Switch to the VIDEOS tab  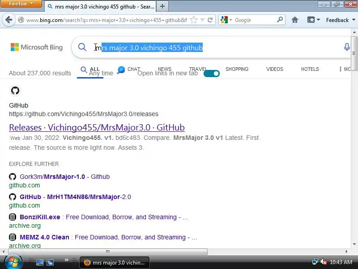click(274, 69)
